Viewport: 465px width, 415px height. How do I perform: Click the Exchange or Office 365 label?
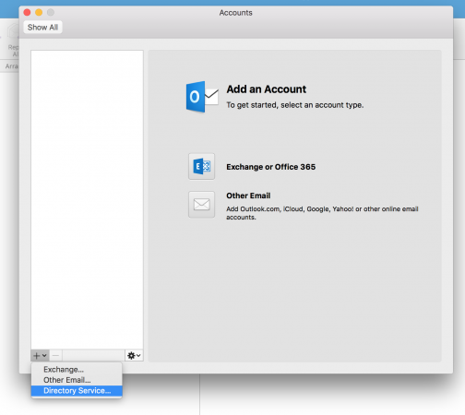(271, 167)
